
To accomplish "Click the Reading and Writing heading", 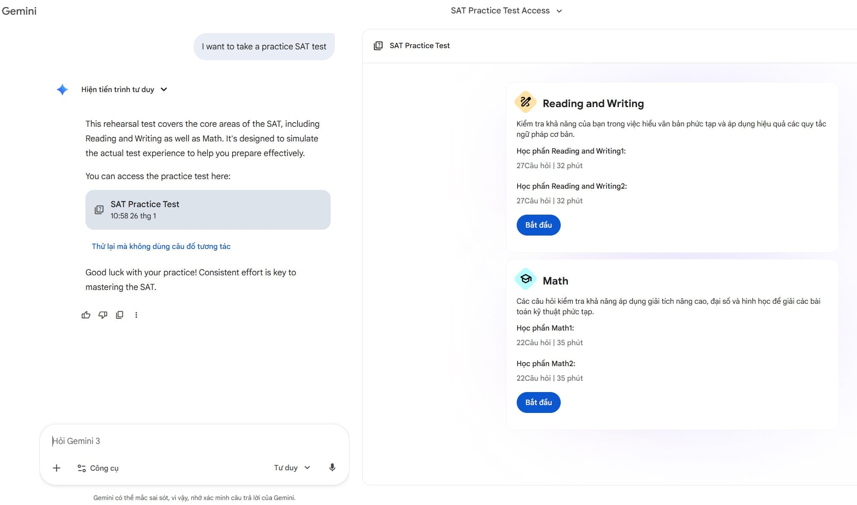I will (x=593, y=103).
